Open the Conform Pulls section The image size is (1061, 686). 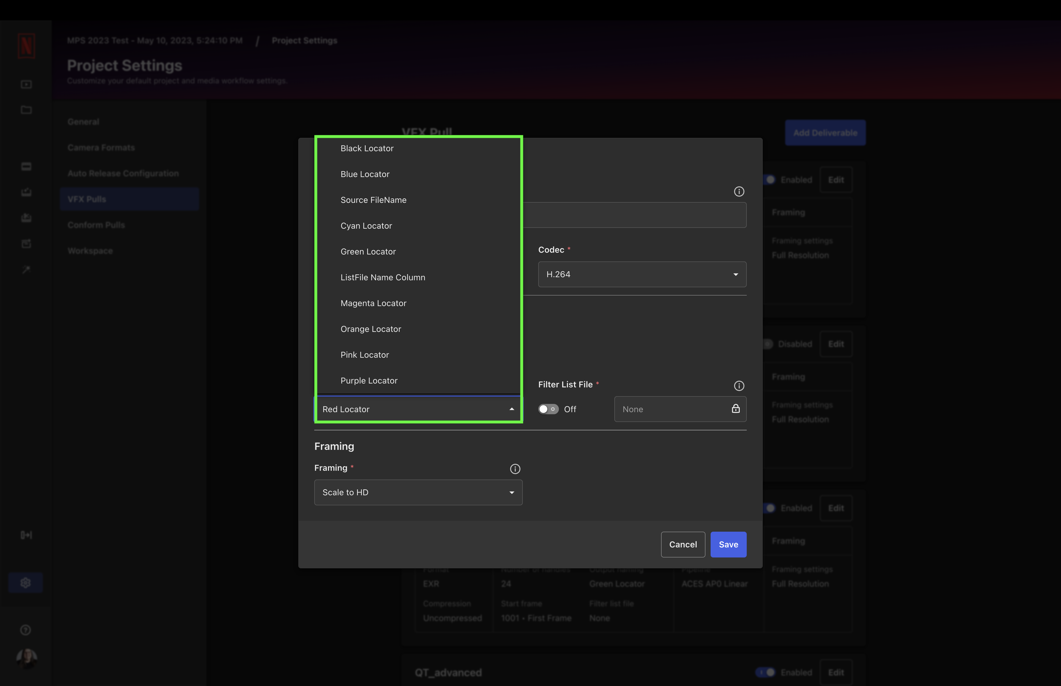click(129, 225)
